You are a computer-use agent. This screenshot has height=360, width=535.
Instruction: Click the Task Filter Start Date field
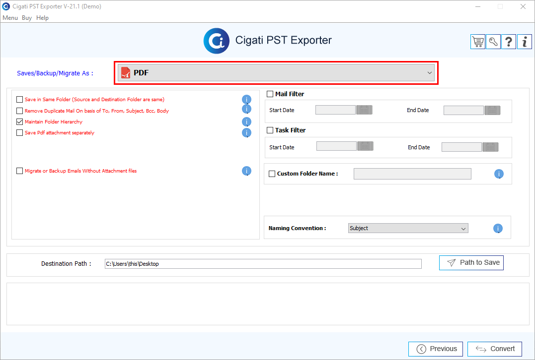click(336, 146)
